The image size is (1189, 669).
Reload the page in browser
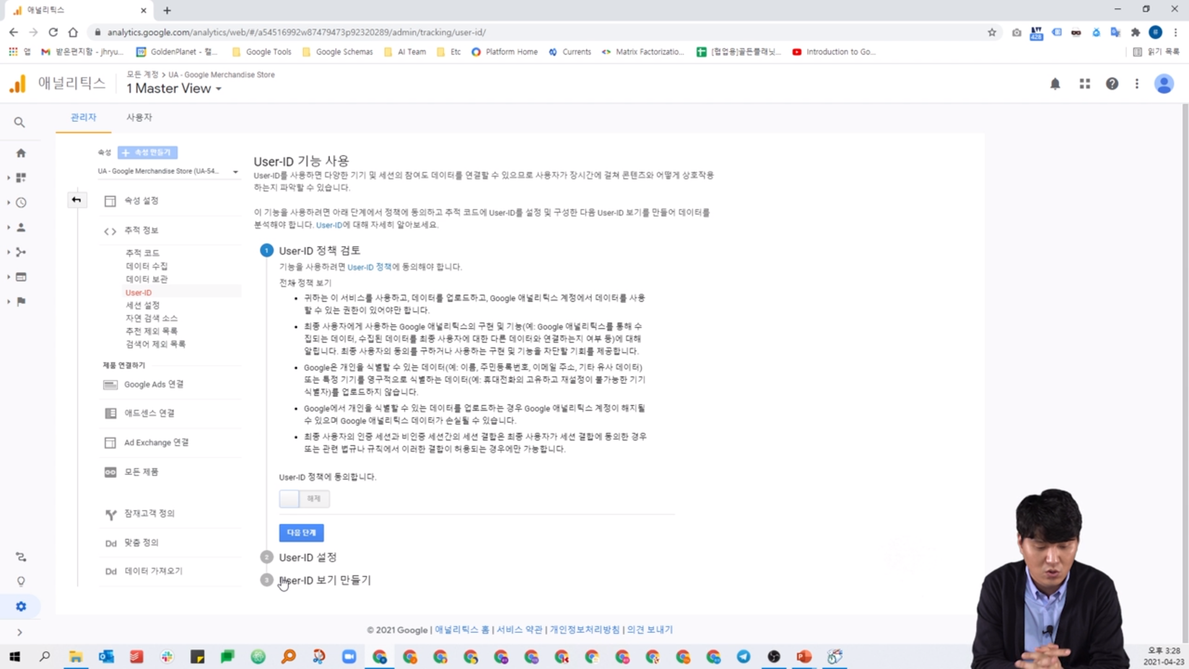click(53, 32)
